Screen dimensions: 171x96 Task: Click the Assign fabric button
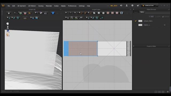point(166,17)
